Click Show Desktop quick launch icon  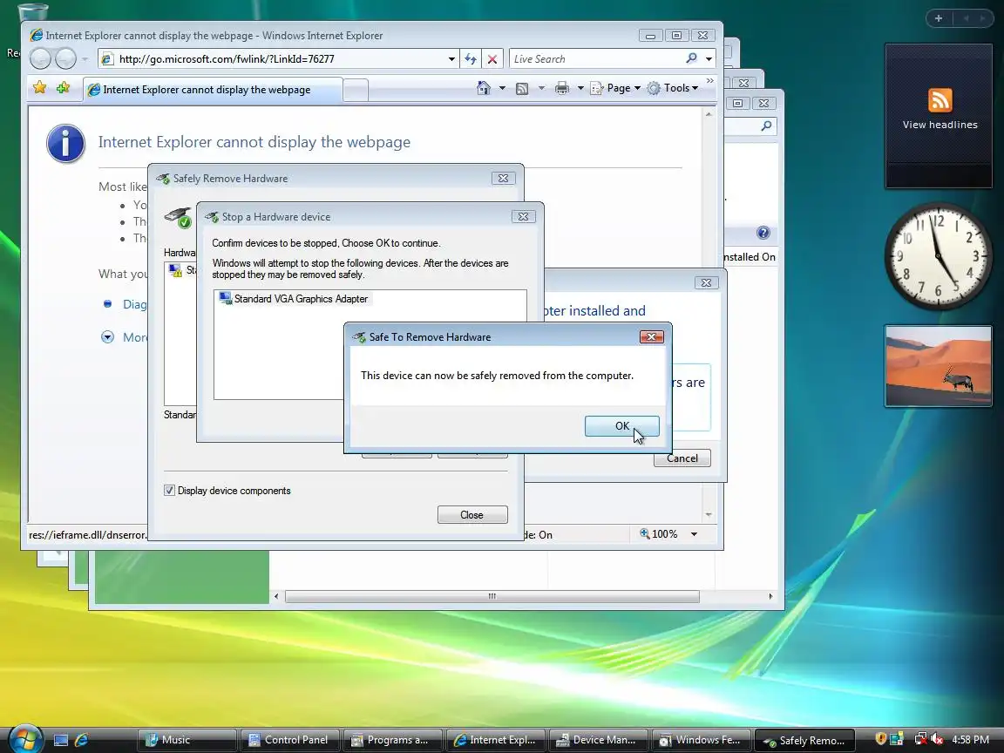pyautogui.click(x=61, y=740)
